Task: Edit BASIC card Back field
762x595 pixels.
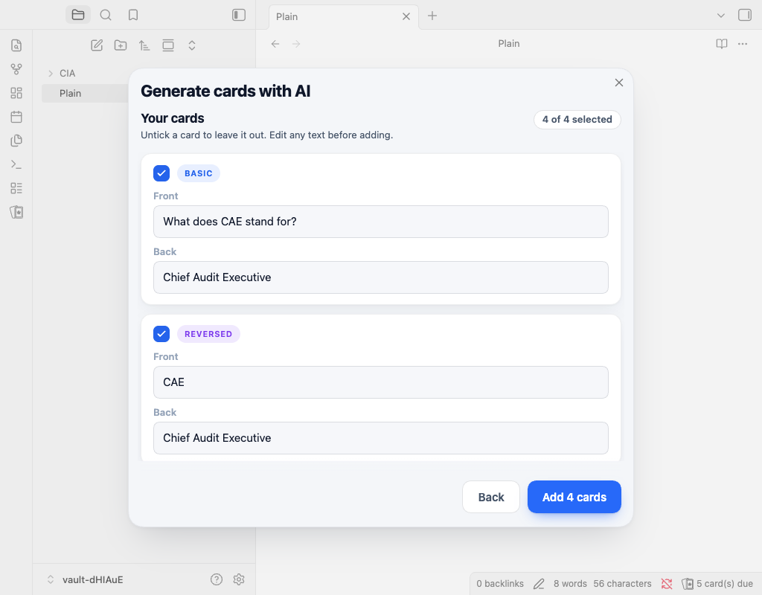Action: pyautogui.click(x=380, y=277)
